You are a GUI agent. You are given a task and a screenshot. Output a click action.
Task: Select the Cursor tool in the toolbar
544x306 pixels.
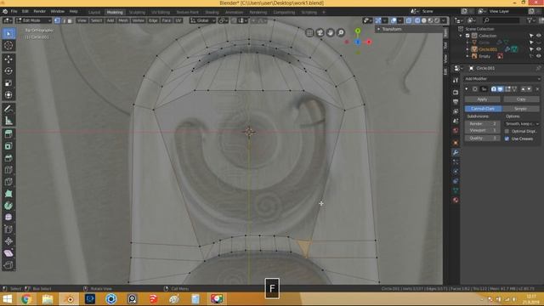point(8,45)
